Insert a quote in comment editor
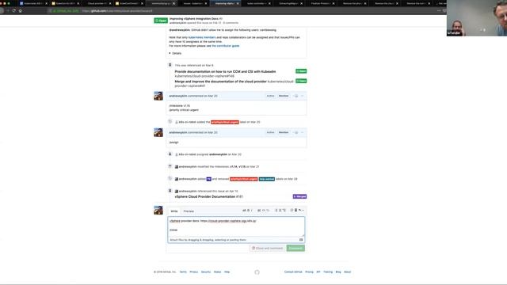The width and height of the screenshot is (507, 285). (x=259, y=211)
